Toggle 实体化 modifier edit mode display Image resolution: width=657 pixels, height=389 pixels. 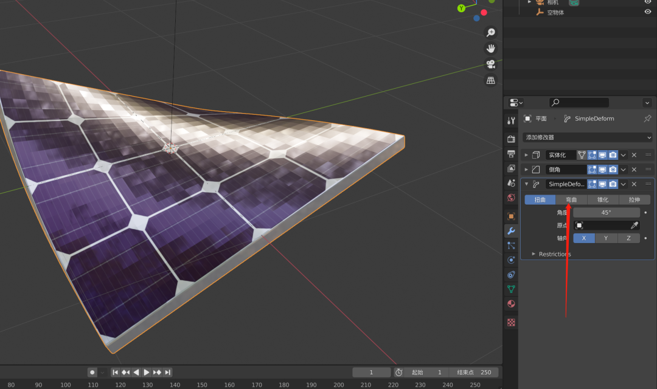click(x=592, y=155)
